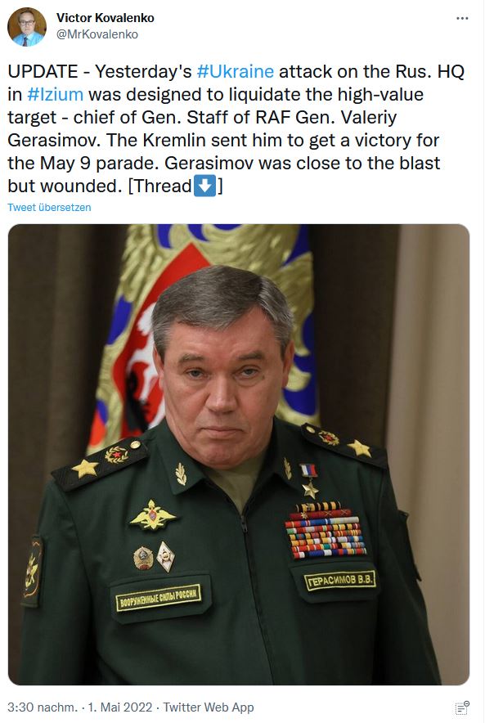
Task: Click Victor Kovalenko's profile avatar
Action: (26, 27)
